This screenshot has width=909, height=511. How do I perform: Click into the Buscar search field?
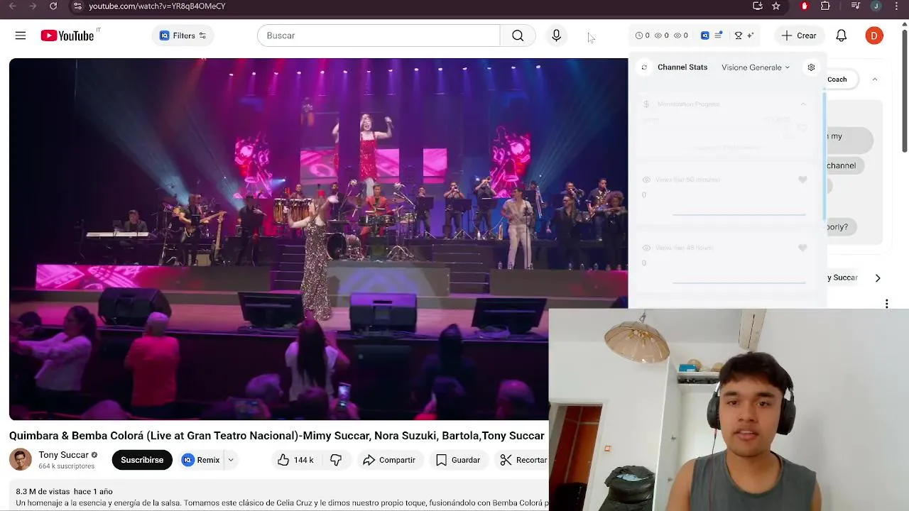coord(379,35)
